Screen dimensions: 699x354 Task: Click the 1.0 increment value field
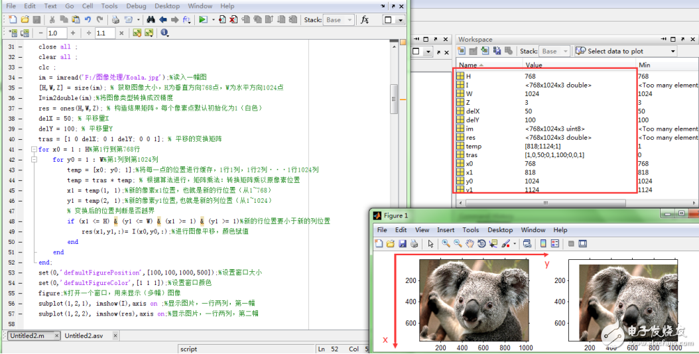tap(55, 33)
